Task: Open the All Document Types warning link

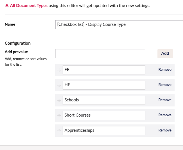Action: click(29, 6)
